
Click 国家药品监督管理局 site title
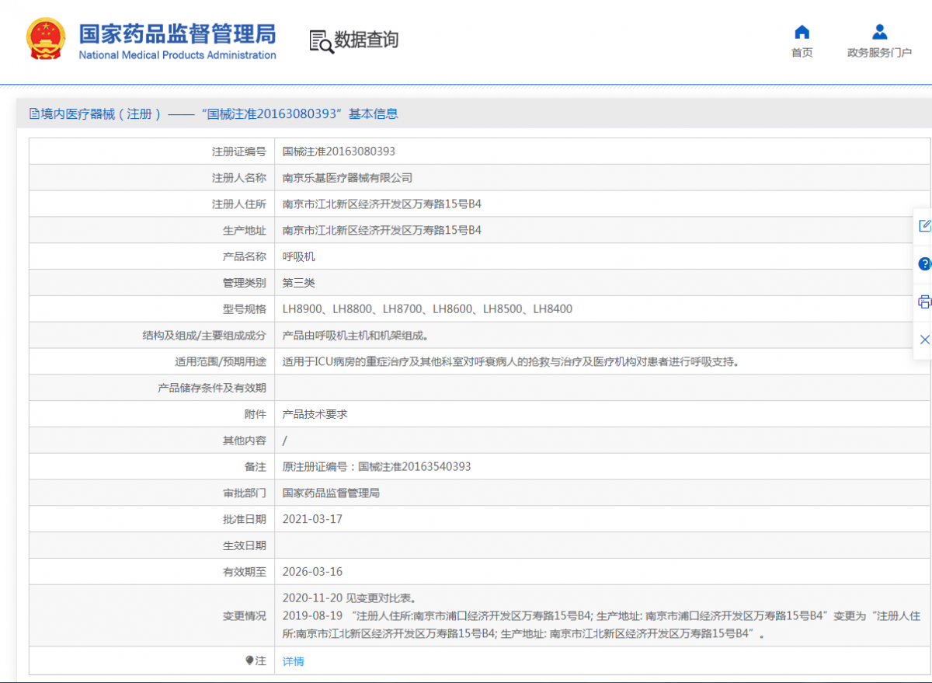(x=177, y=33)
